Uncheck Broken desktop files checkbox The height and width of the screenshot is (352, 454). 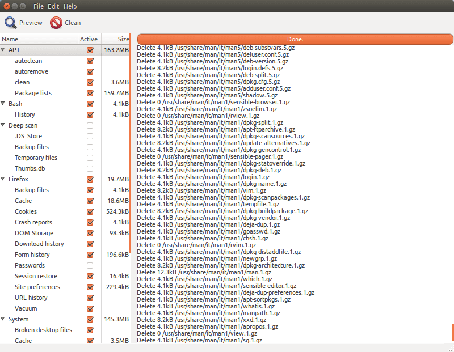(x=90, y=330)
